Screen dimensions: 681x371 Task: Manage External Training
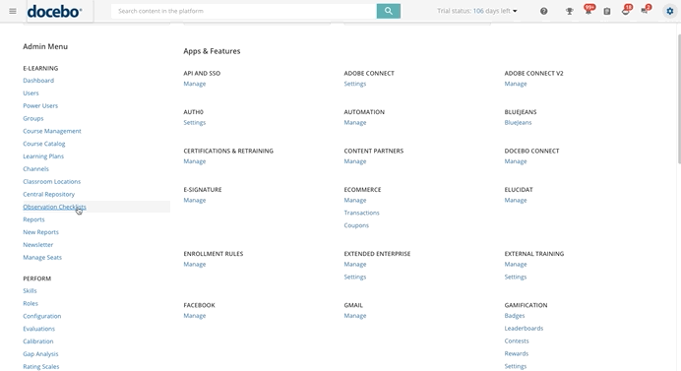[x=516, y=264]
